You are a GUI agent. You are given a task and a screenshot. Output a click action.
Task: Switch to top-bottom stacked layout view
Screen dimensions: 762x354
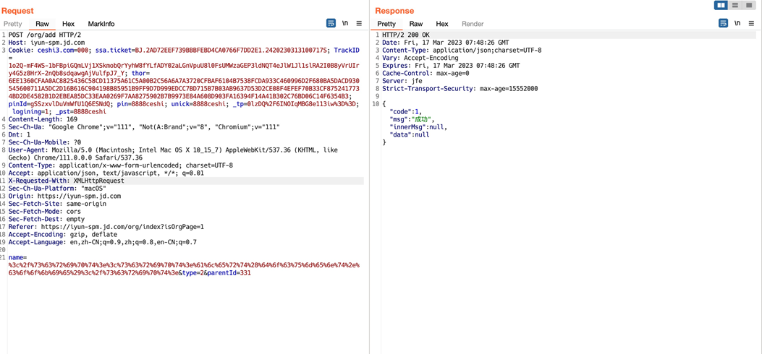(x=735, y=5)
